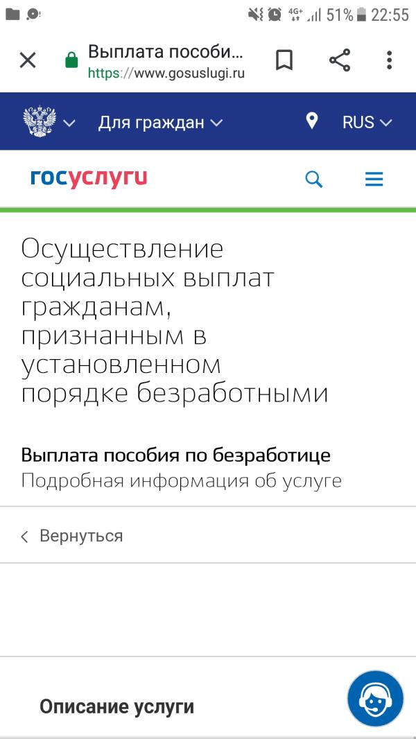This screenshot has width=416, height=739.
Task: Open the 'Для граждан' dropdown
Action: pos(160,123)
